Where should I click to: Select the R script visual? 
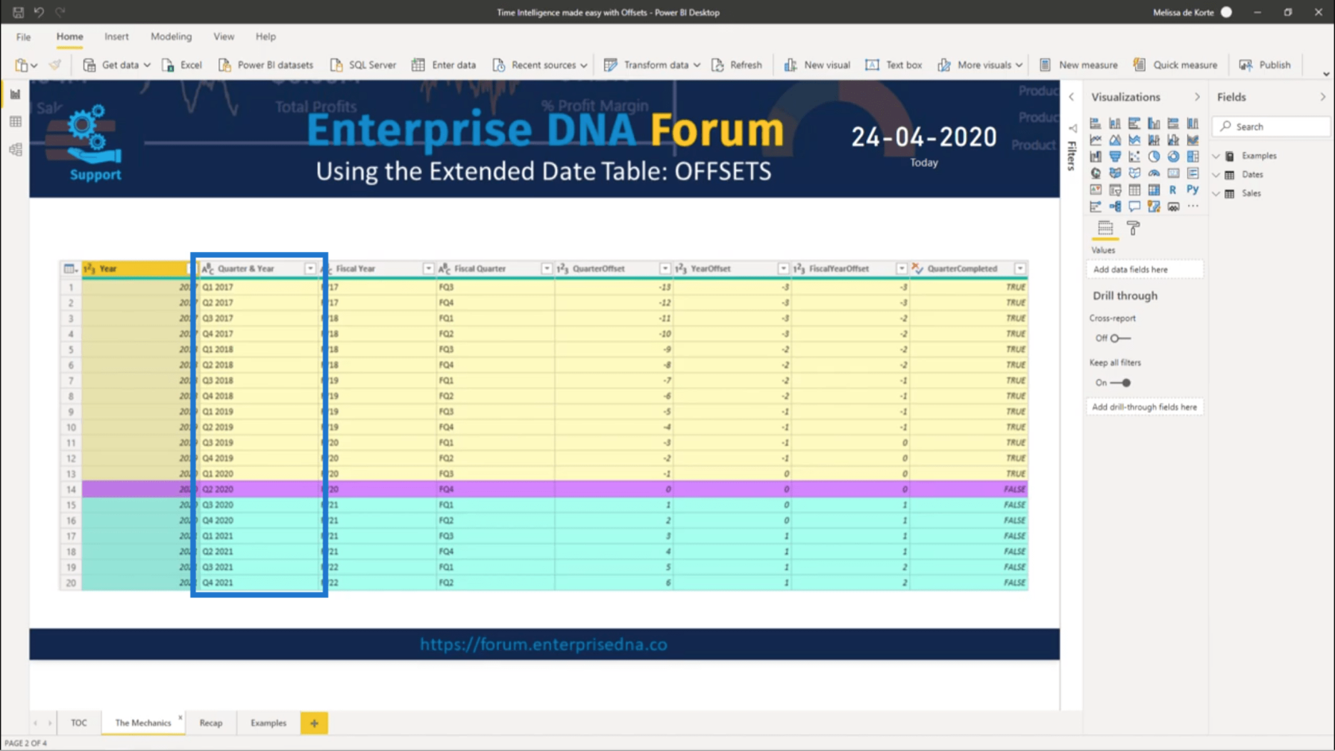[1173, 190]
